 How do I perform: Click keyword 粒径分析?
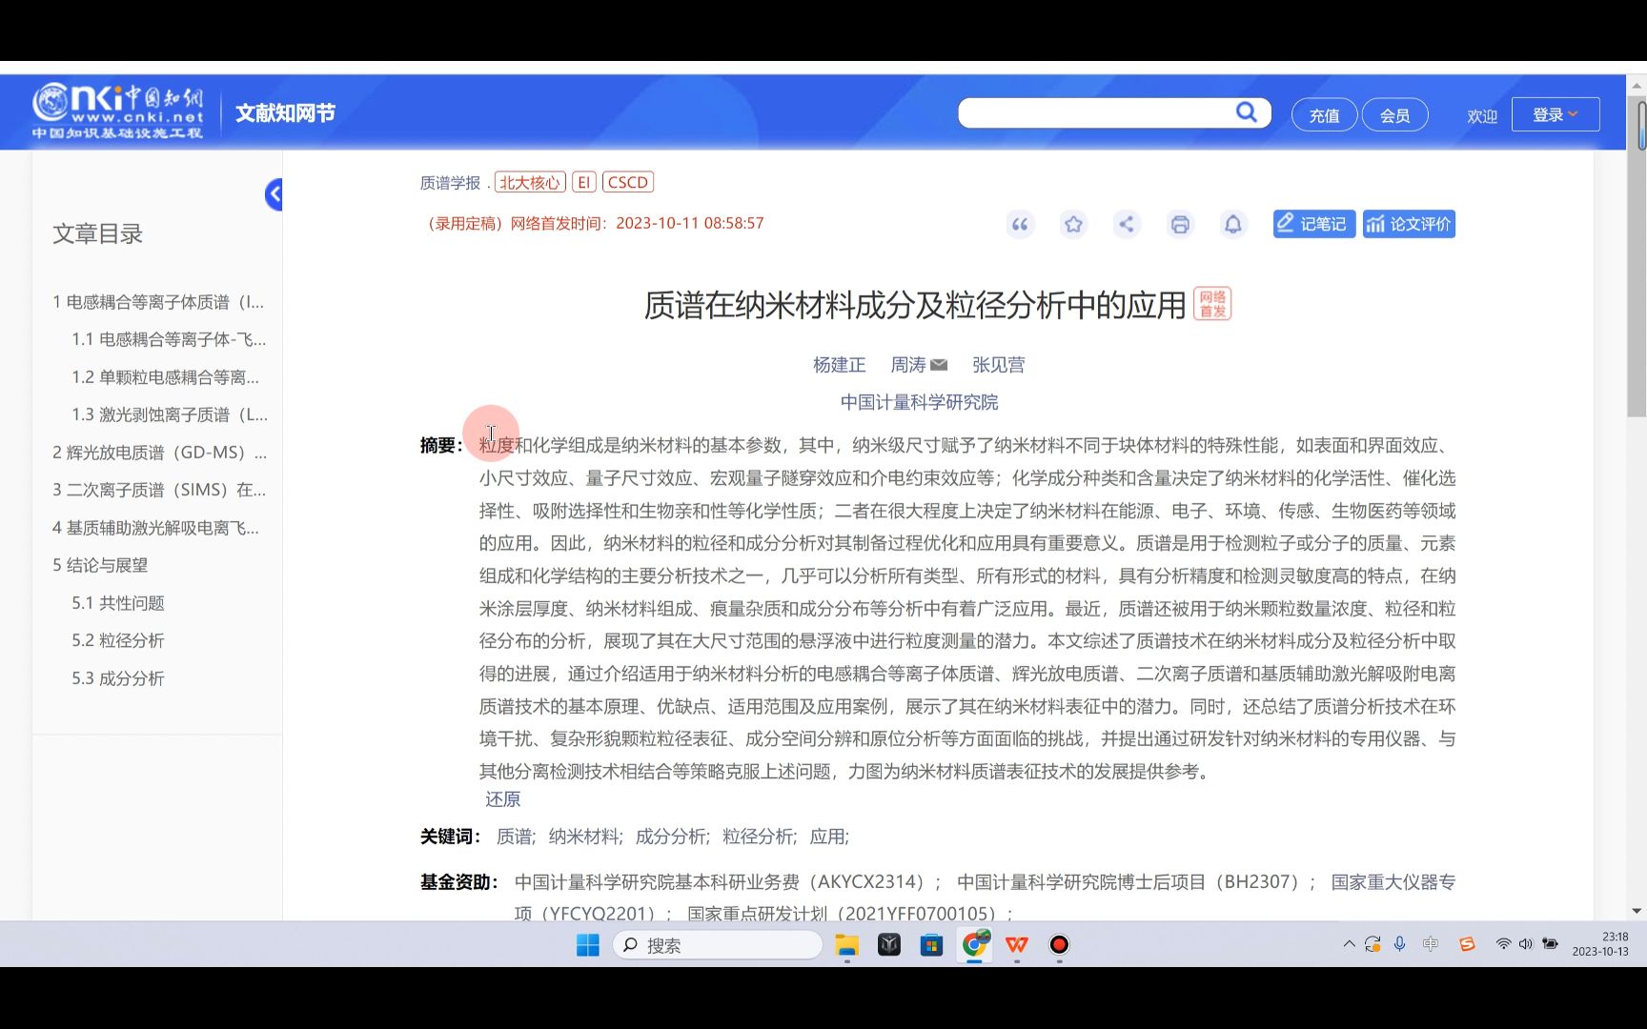[x=759, y=837]
